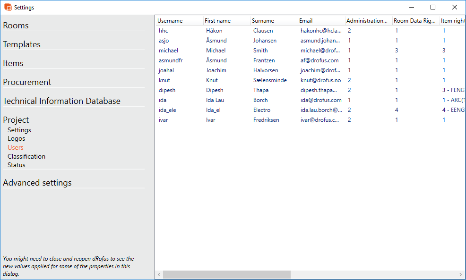
Task: Go to the Status sub-item
Action: (x=17, y=165)
